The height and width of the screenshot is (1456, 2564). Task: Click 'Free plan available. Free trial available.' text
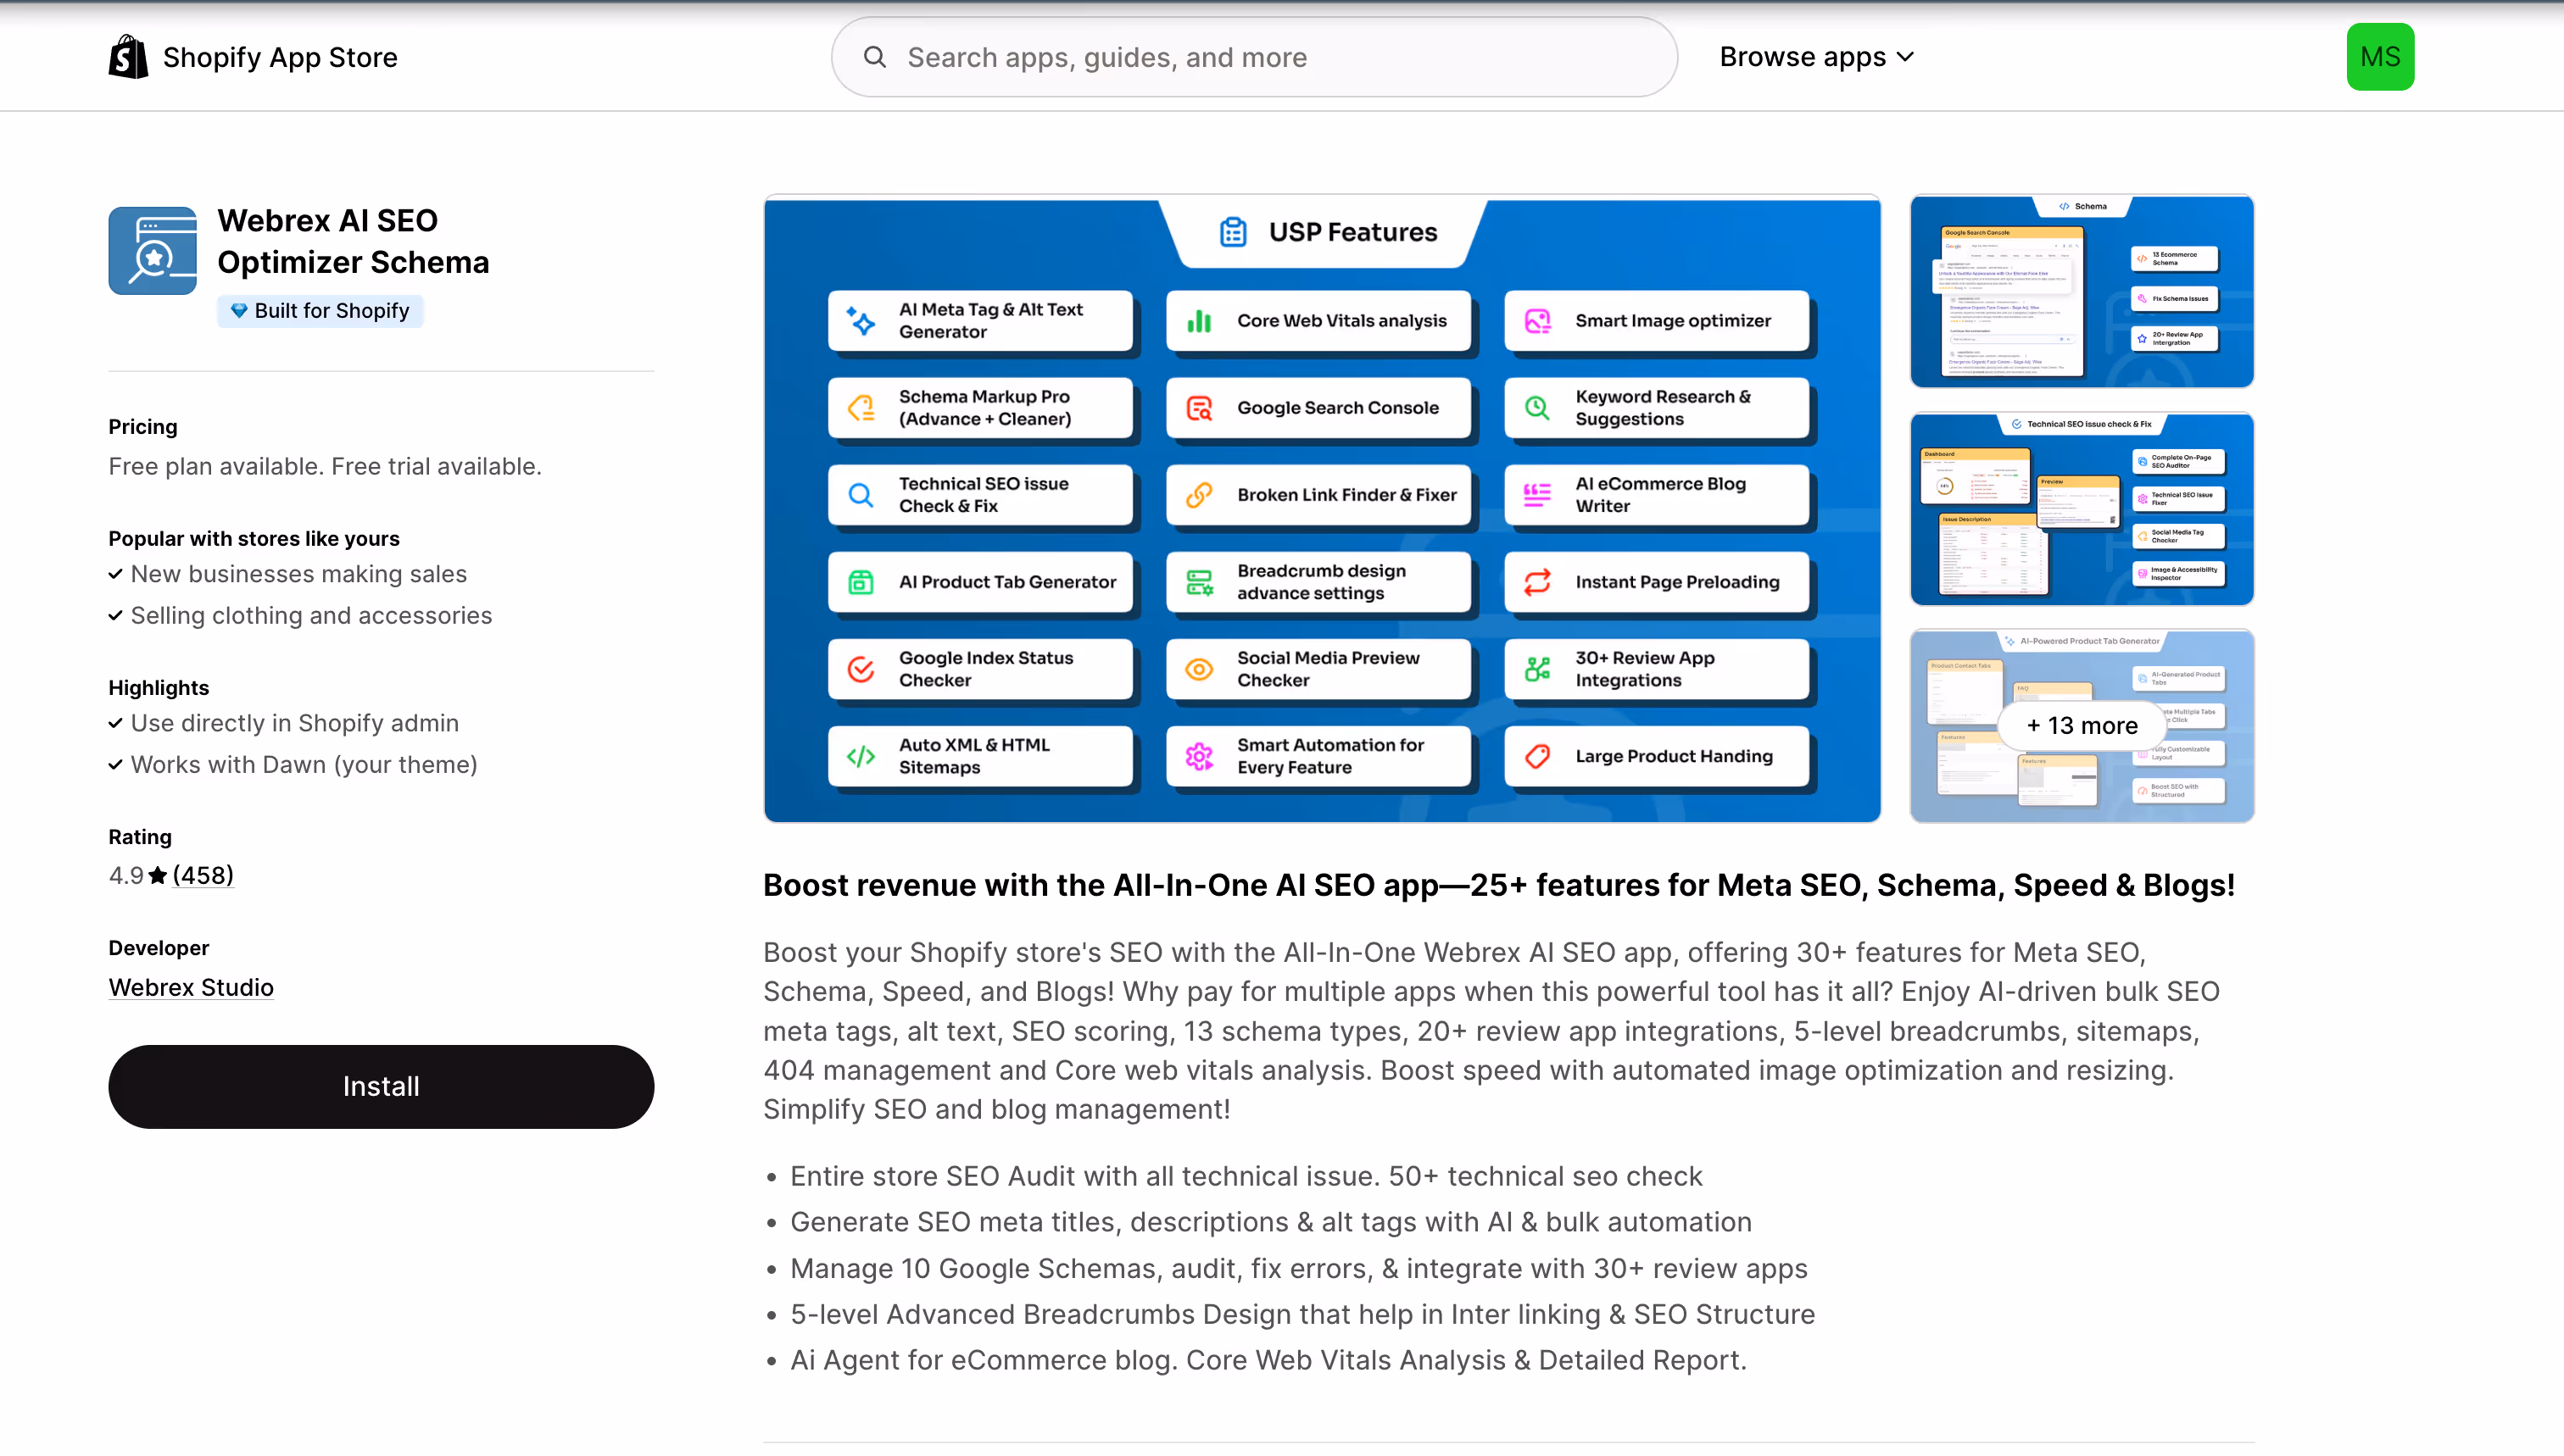click(x=325, y=467)
